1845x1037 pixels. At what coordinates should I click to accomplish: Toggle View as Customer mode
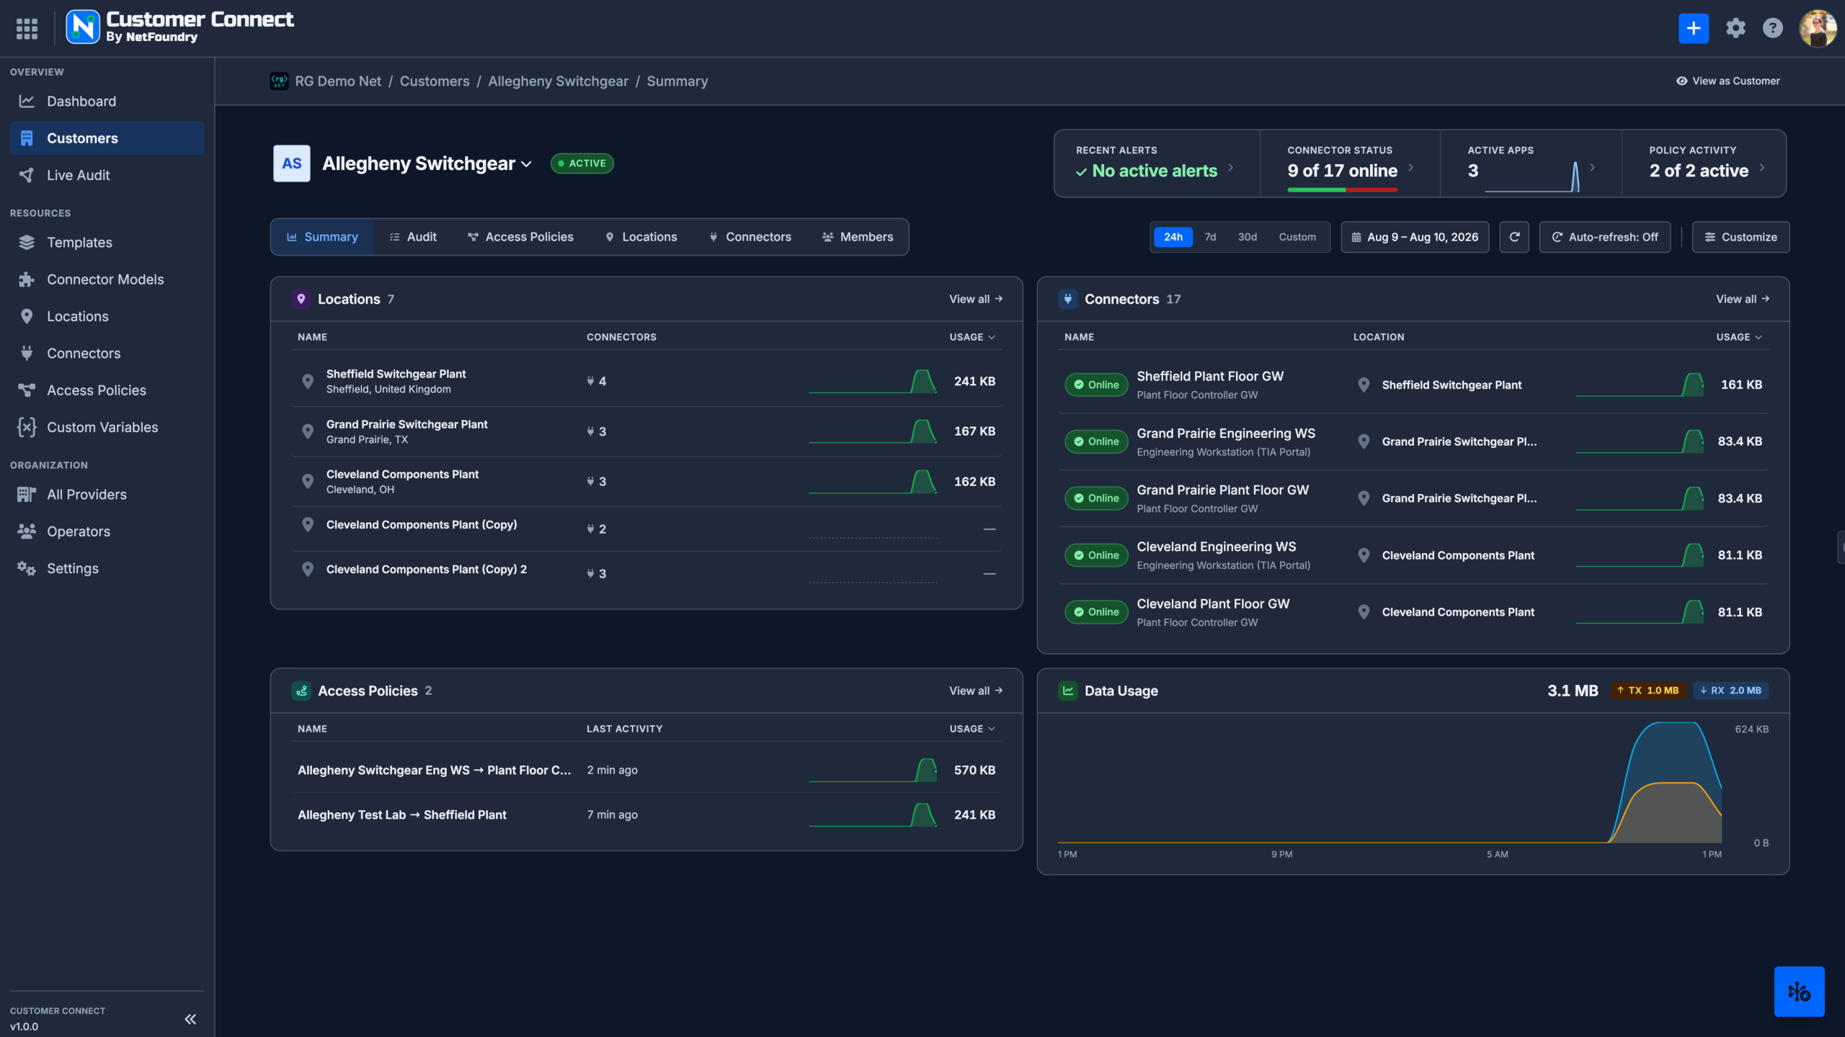(x=1728, y=81)
